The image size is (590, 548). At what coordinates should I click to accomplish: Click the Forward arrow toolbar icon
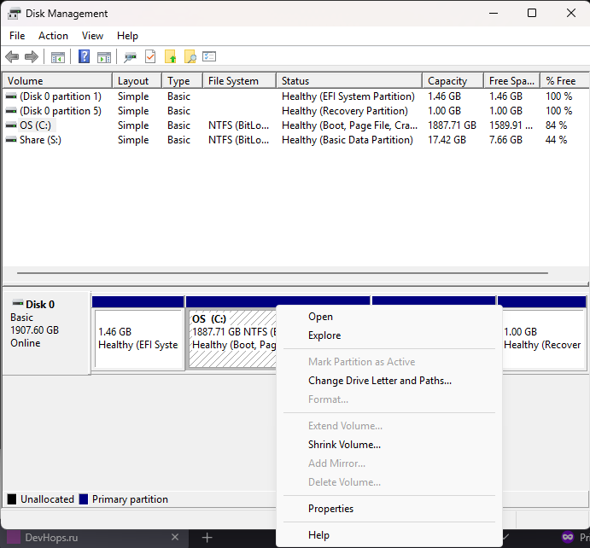[x=32, y=57]
